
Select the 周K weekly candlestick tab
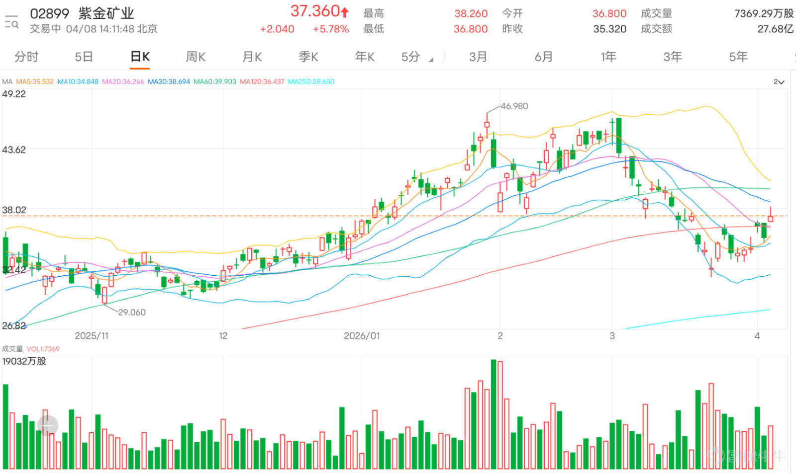(196, 57)
